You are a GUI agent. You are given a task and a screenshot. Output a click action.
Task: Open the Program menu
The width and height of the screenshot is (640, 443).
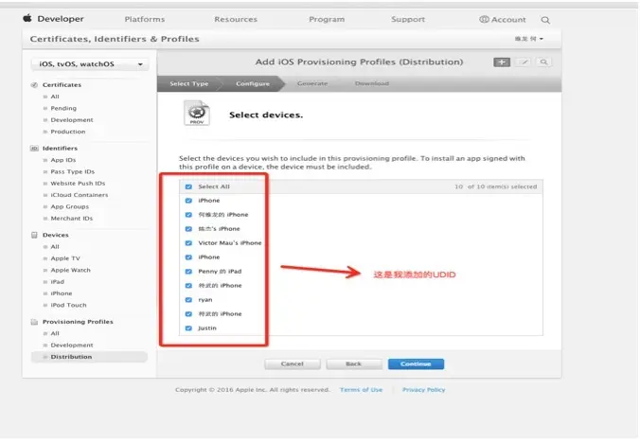tap(327, 19)
